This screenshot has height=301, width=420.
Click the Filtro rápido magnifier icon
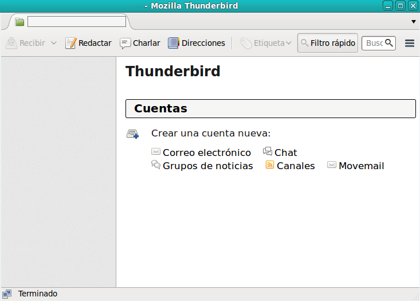coord(305,43)
